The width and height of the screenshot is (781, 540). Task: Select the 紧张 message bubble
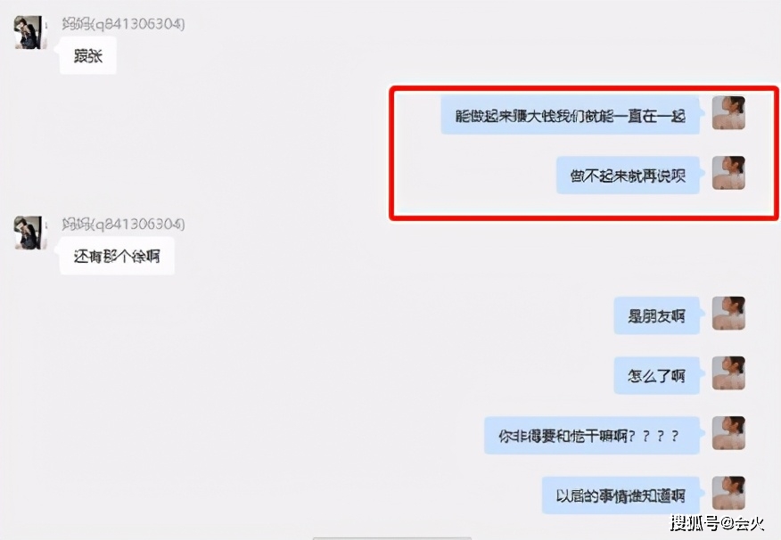[x=87, y=56]
